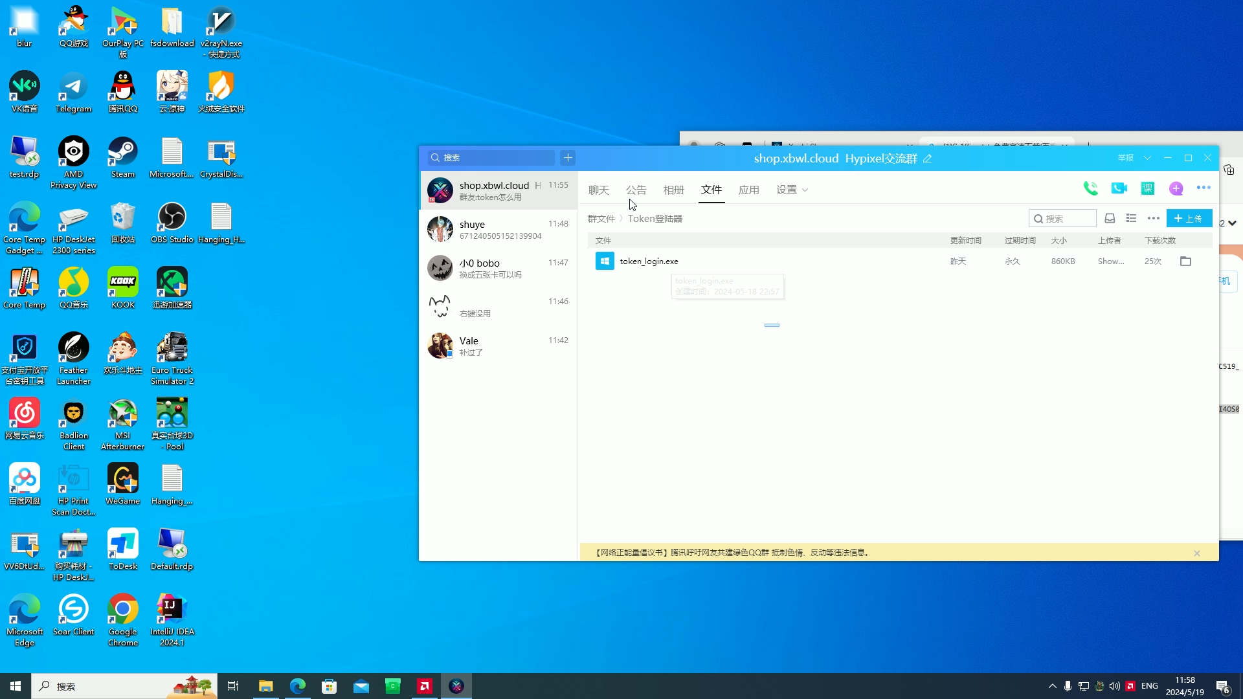Close the yellow notice banner

tap(1197, 553)
